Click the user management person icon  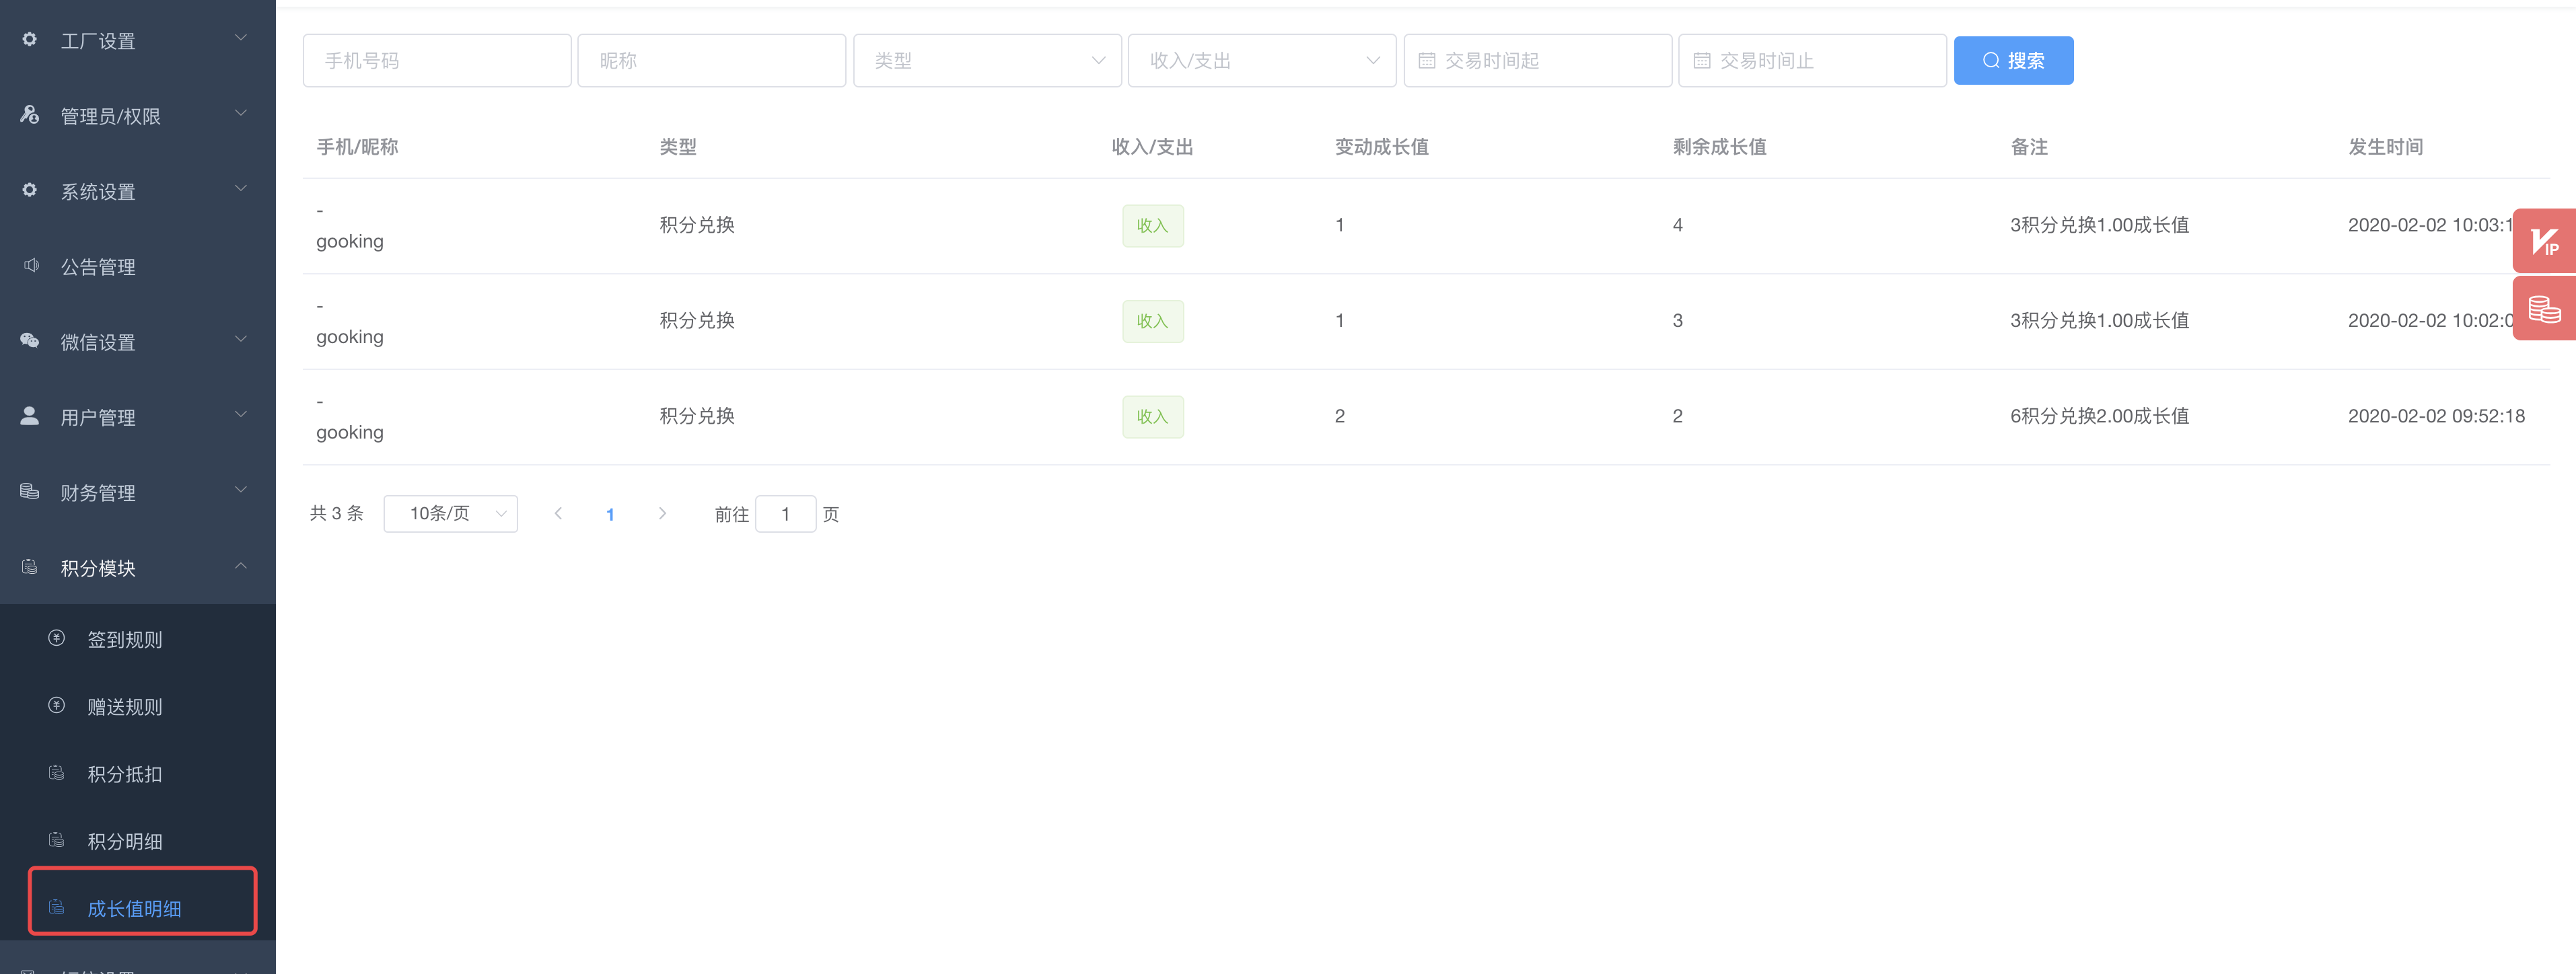coord(30,416)
